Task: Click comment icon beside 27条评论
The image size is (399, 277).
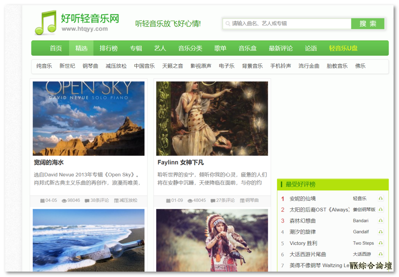Action: 213,201
